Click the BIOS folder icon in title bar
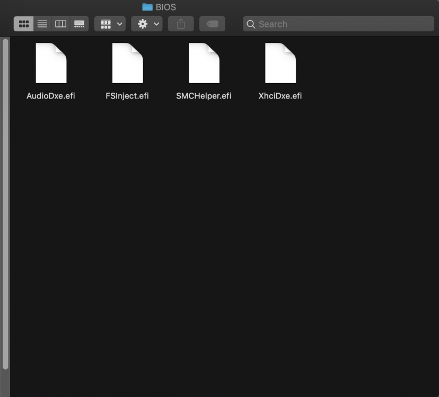Viewport: 439px width, 397px height. 147,7
